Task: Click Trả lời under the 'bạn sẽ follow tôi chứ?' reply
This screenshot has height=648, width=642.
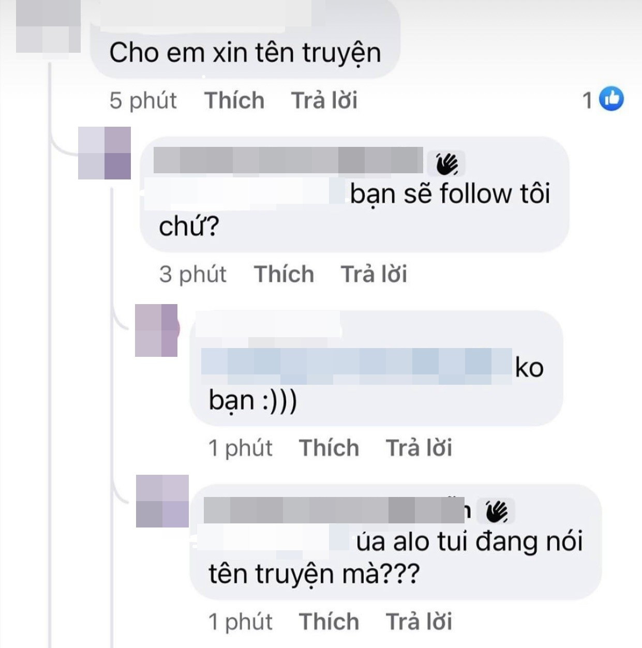Action: pyautogui.click(x=374, y=274)
